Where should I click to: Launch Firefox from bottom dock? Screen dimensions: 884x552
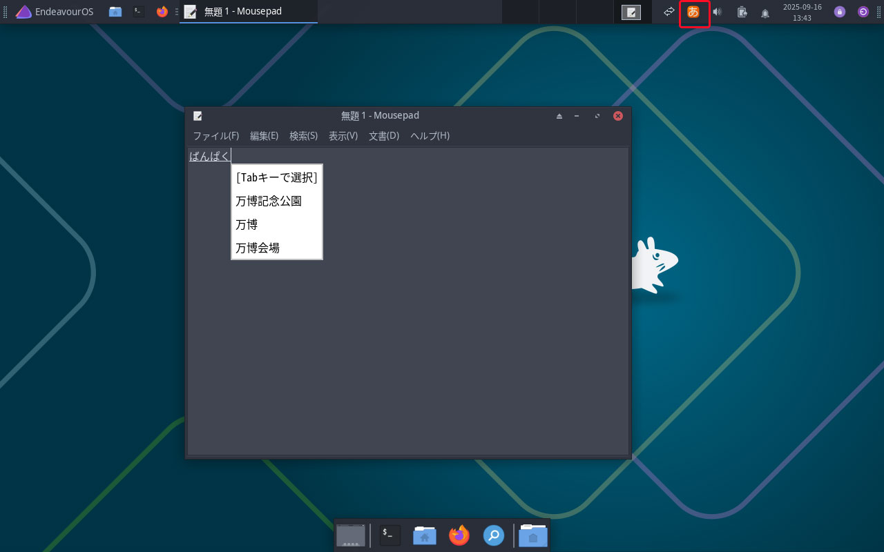[x=459, y=535]
